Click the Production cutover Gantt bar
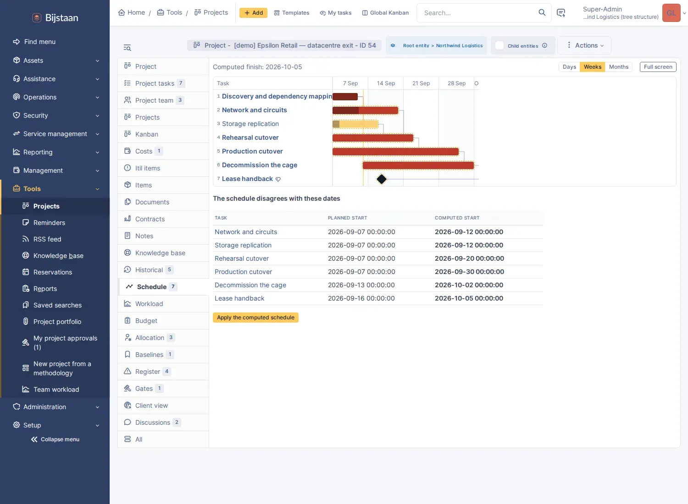The image size is (688, 504). pyautogui.click(x=395, y=152)
